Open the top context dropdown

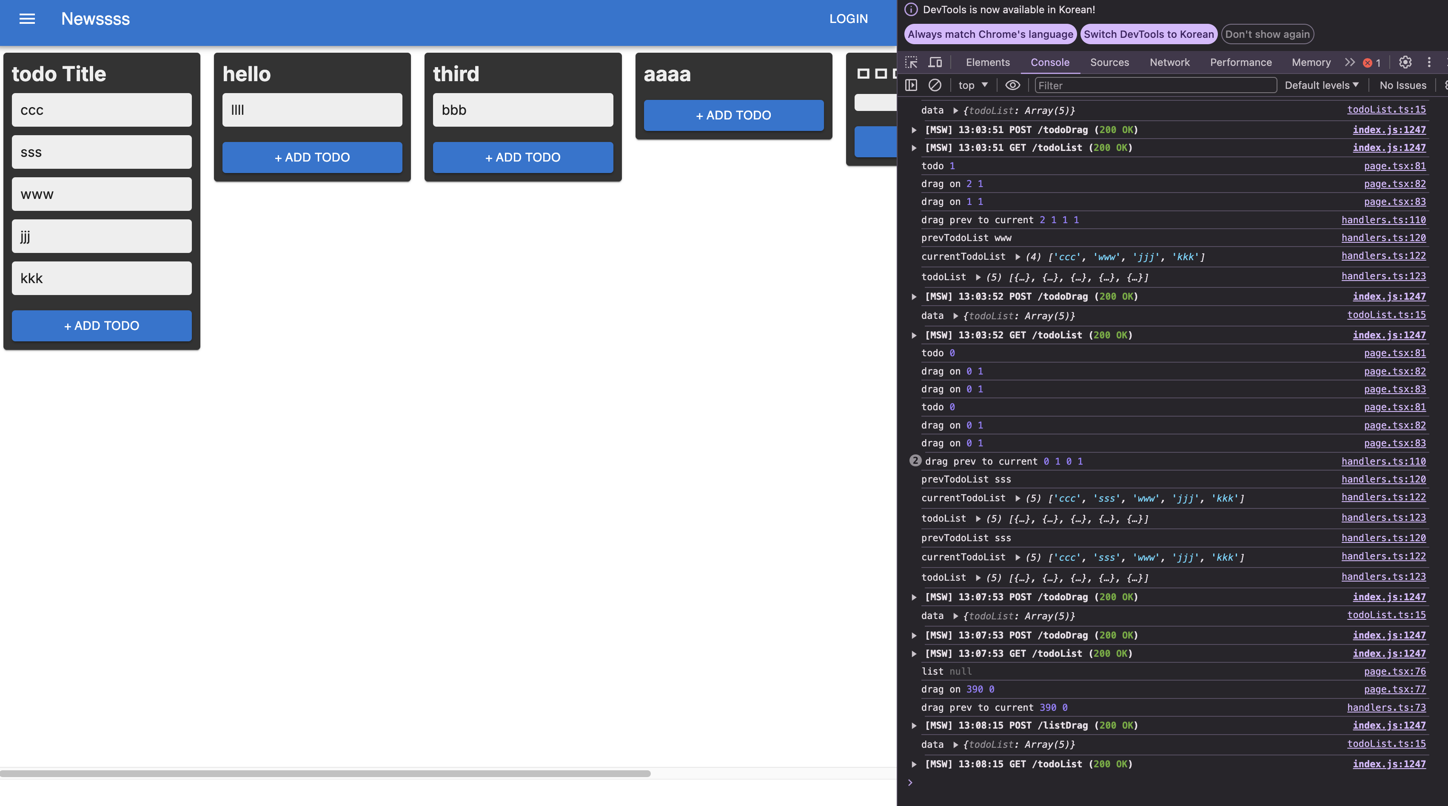(973, 85)
